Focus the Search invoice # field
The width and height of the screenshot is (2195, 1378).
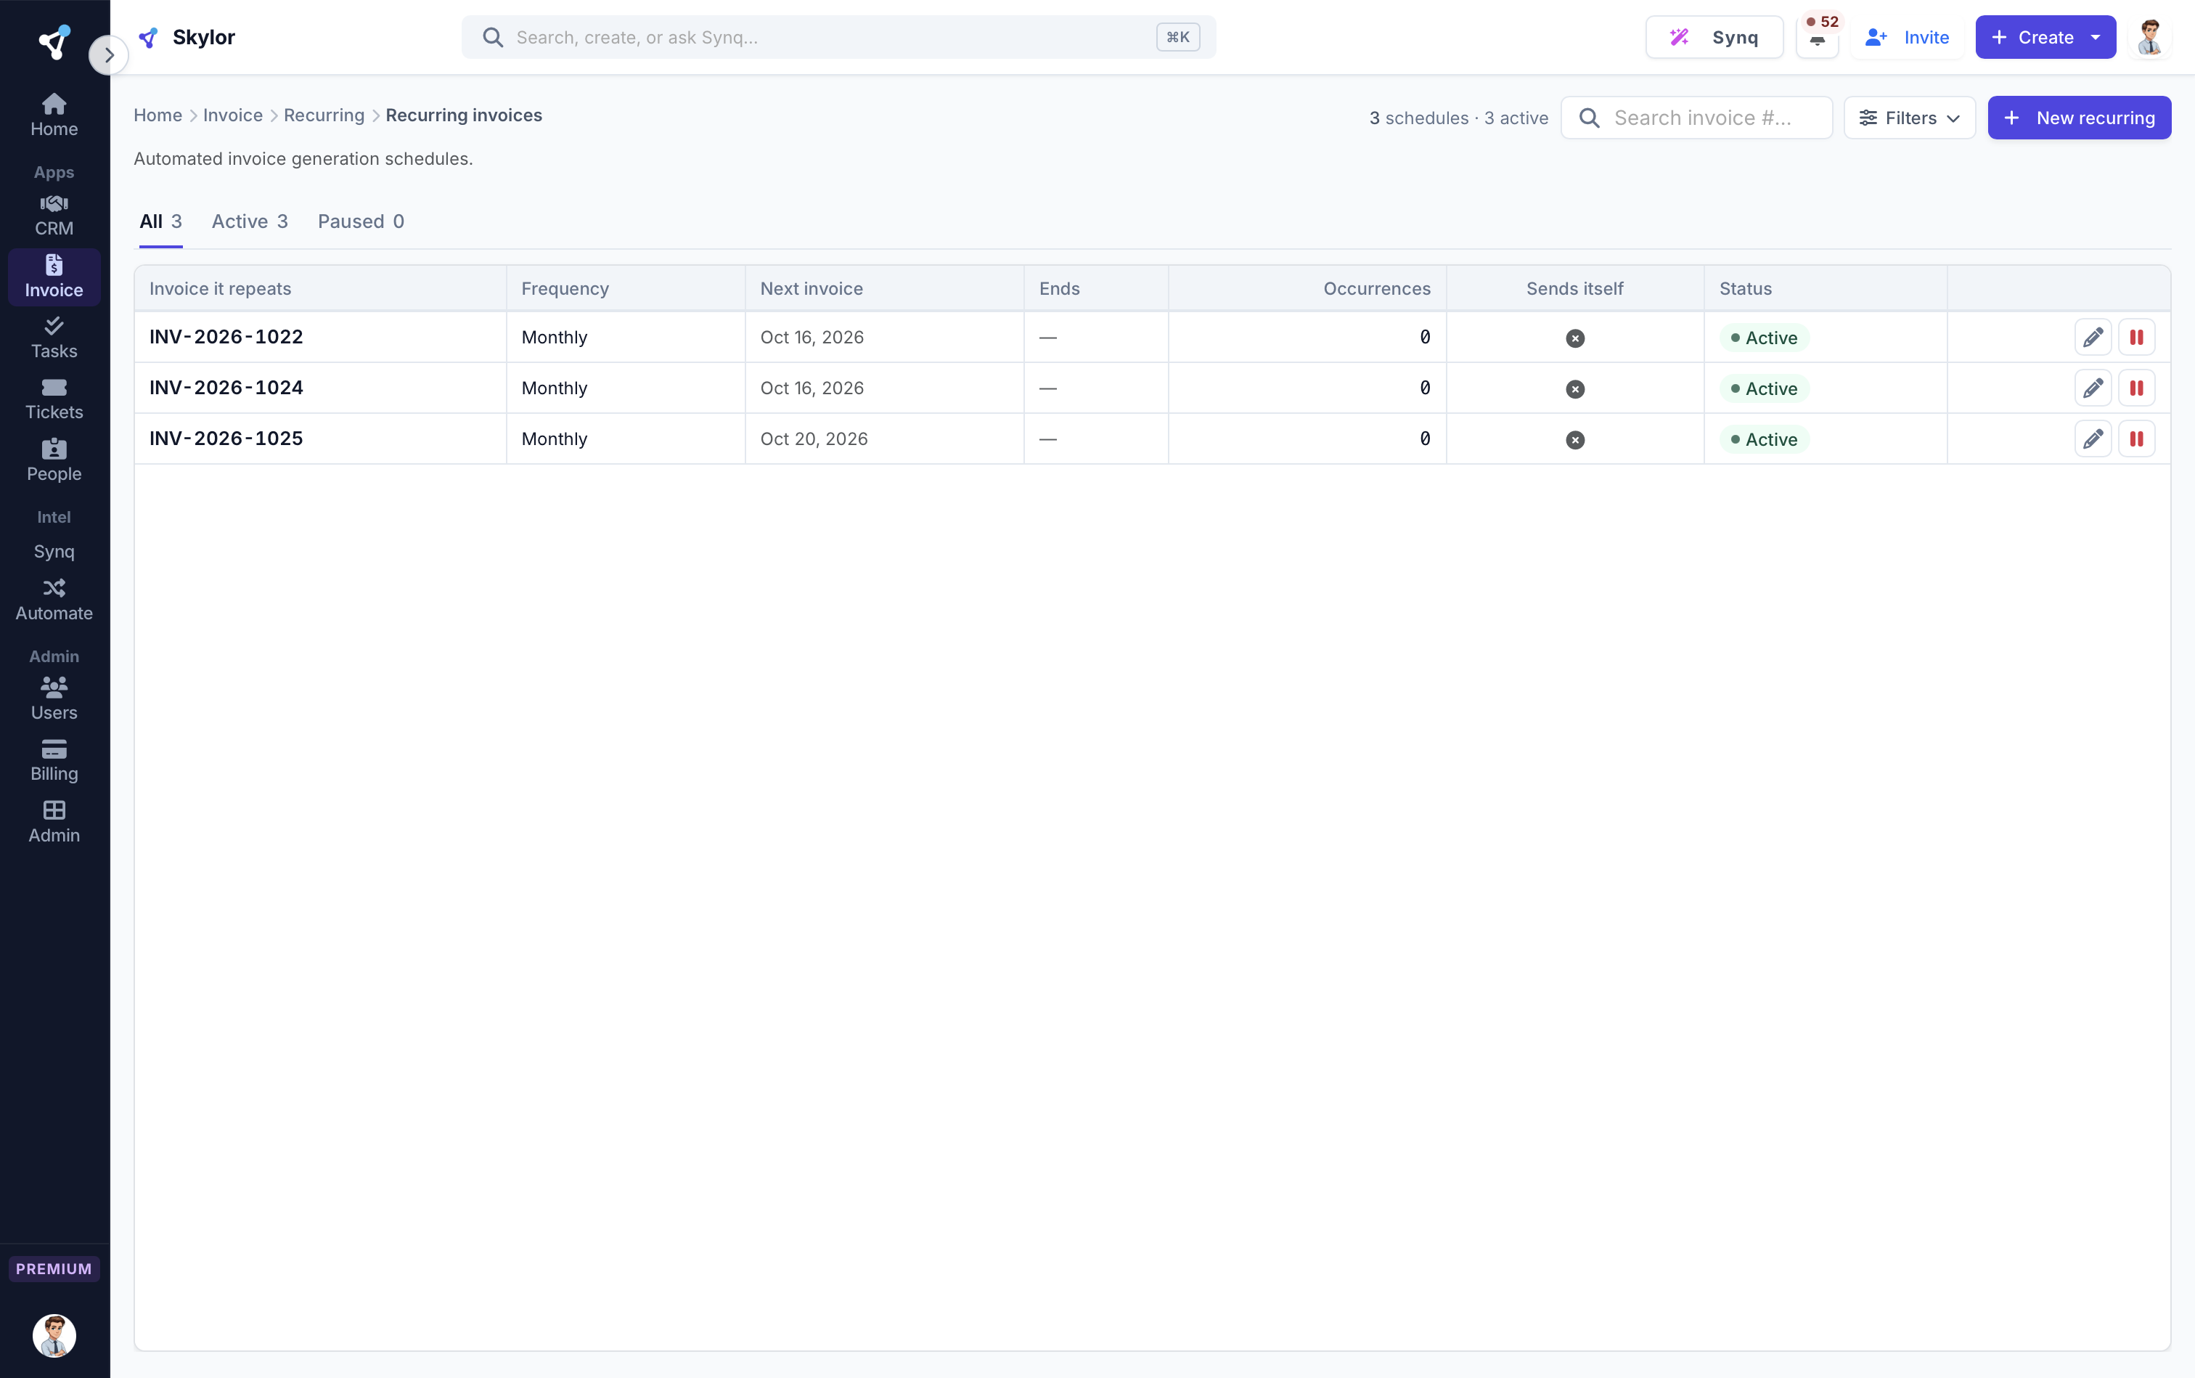coord(1696,118)
